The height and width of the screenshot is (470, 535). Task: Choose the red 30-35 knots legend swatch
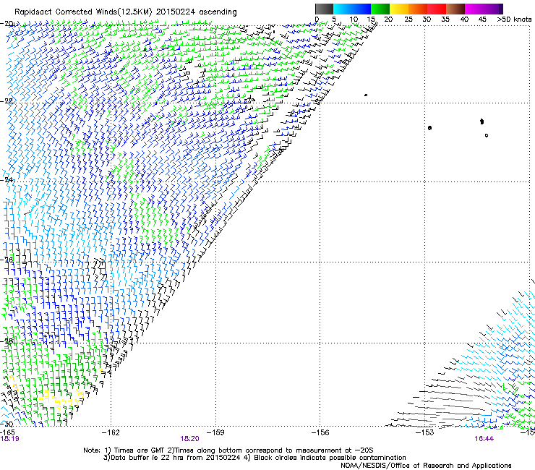[x=437, y=9]
